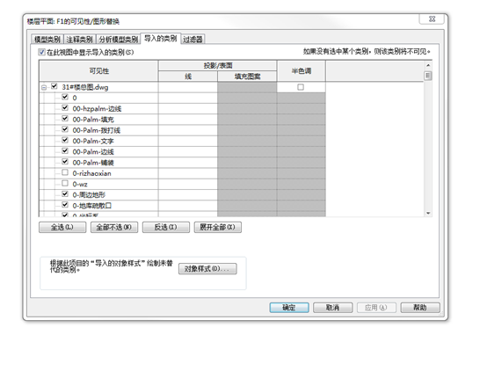Image resolution: width=487 pixels, height=379 pixels.
Task: Click the 填充图案 column header
Action: (247, 77)
